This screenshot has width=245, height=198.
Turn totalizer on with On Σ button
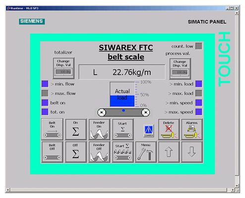pyautogui.click(x=76, y=129)
